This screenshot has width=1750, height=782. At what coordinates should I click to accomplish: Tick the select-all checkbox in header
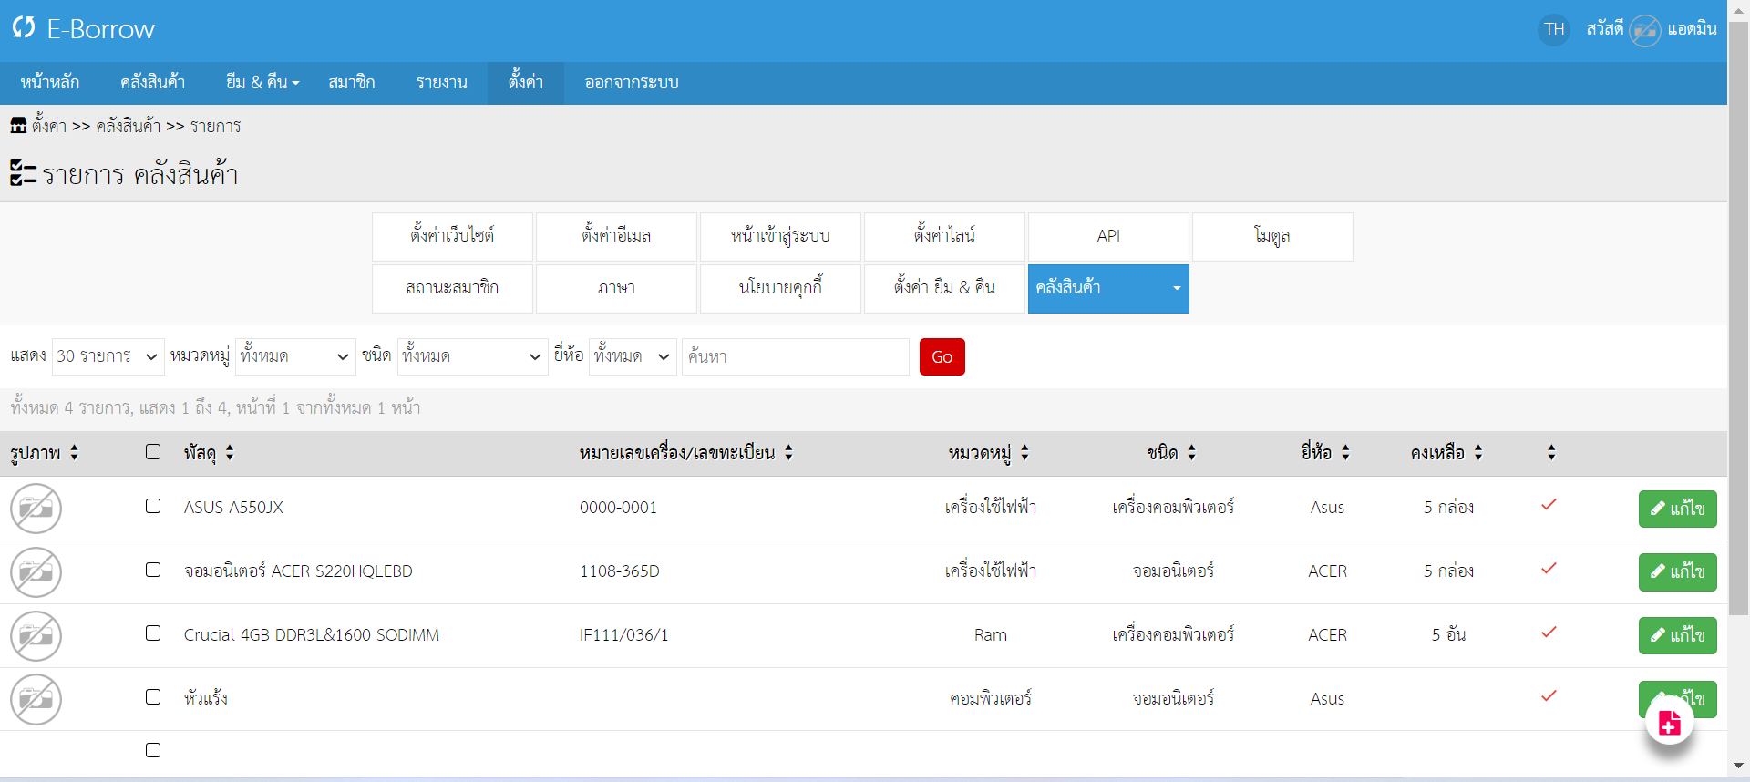tap(153, 451)
